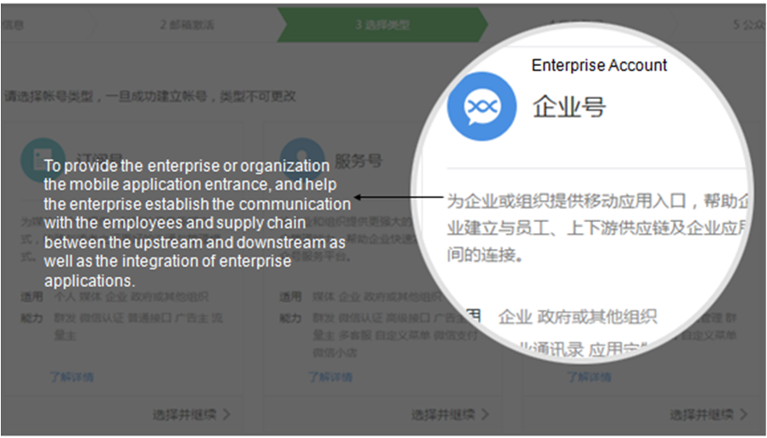Open step 2 邮箱激活 in progress bar

(187, 25)
